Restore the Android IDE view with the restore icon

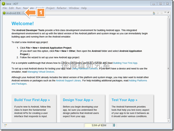click(168, 12)
